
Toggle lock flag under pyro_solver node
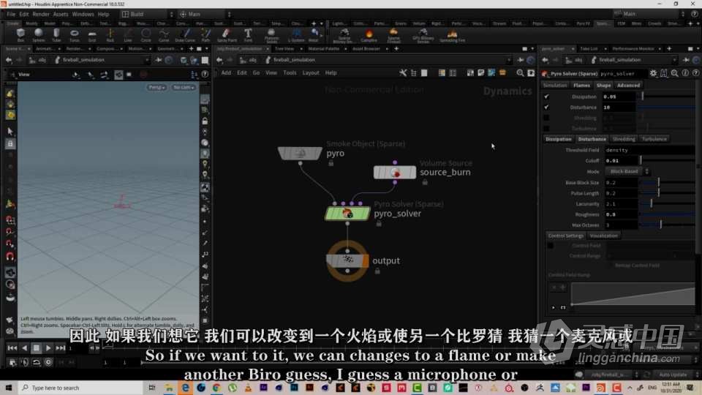[379, 224]
